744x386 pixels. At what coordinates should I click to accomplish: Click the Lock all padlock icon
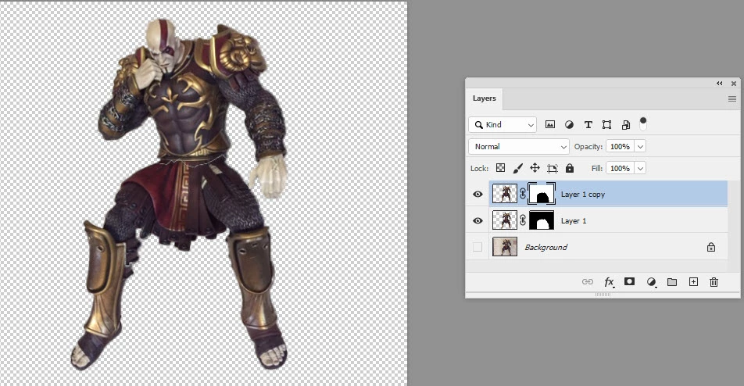[x=570, y=168]
